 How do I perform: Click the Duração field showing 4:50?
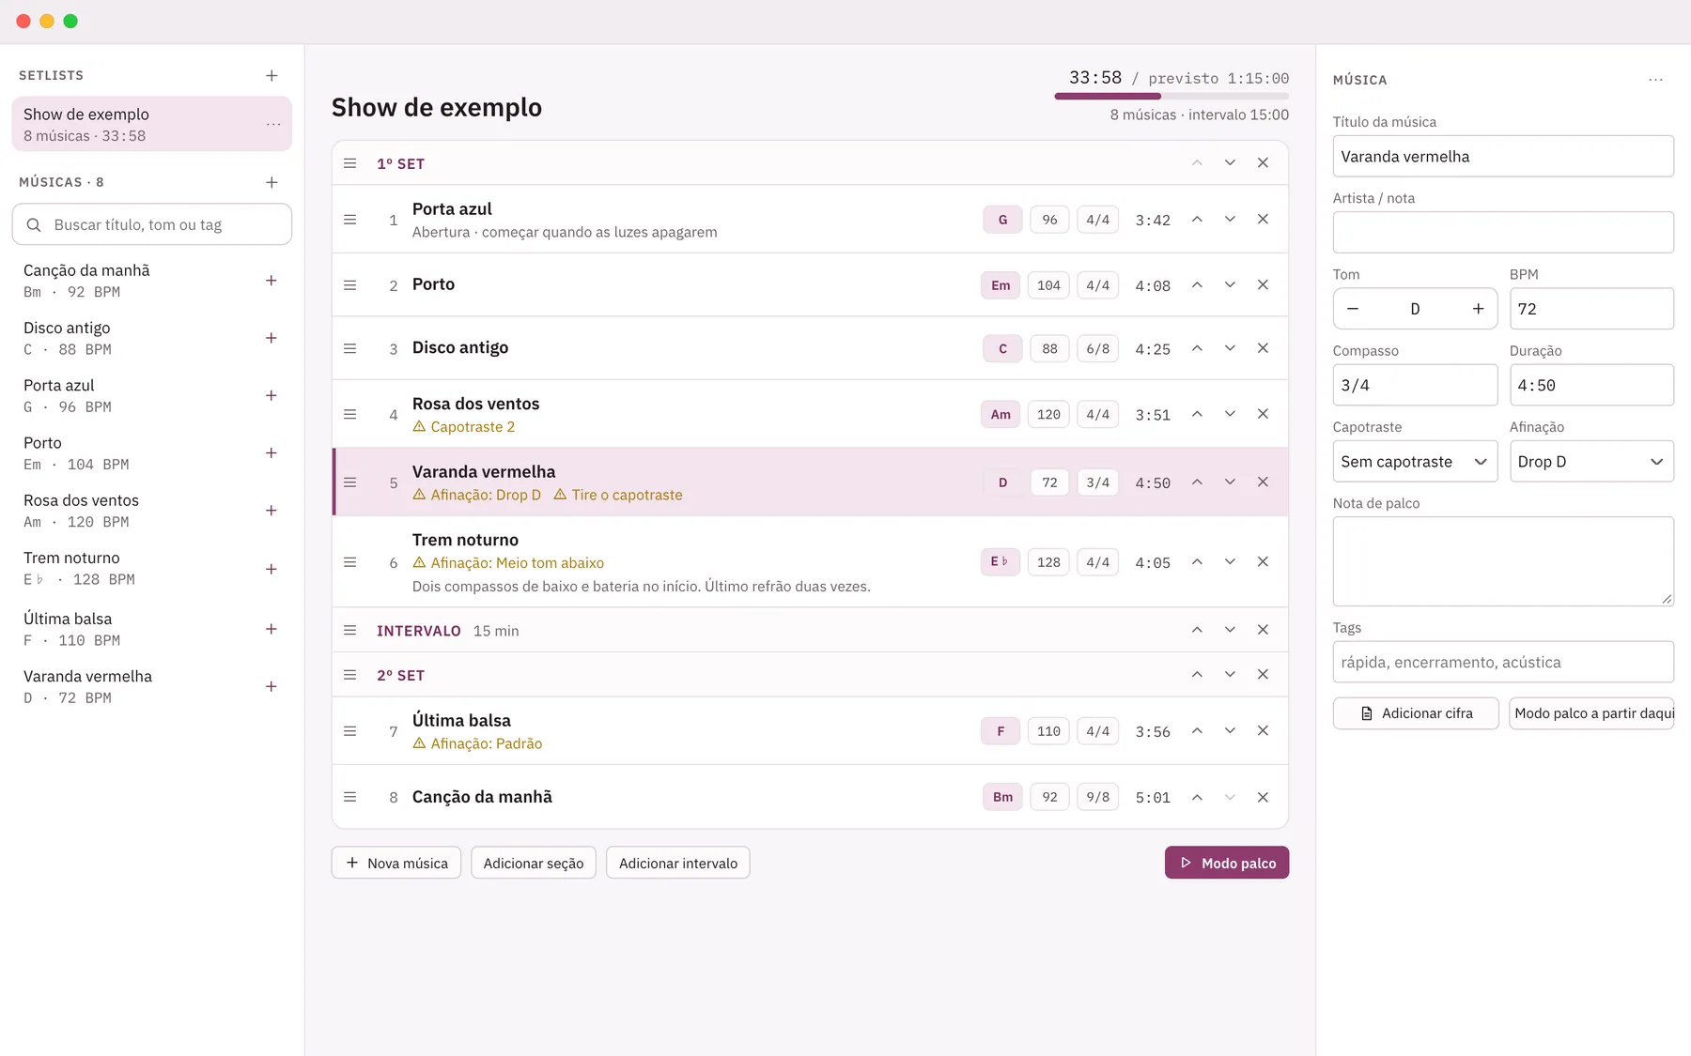click(1591, 385)
